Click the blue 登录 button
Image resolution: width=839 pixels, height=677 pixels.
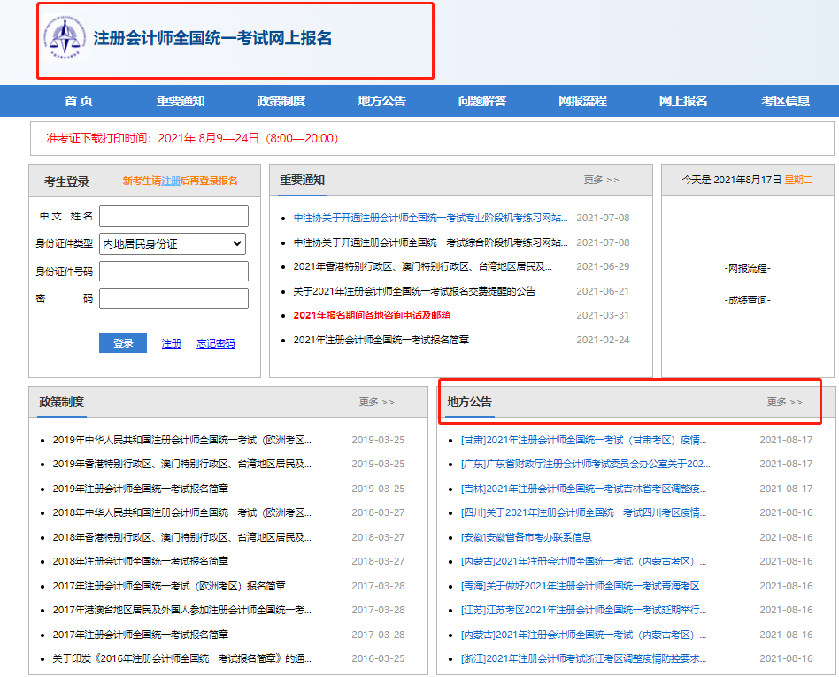[123, 343]
